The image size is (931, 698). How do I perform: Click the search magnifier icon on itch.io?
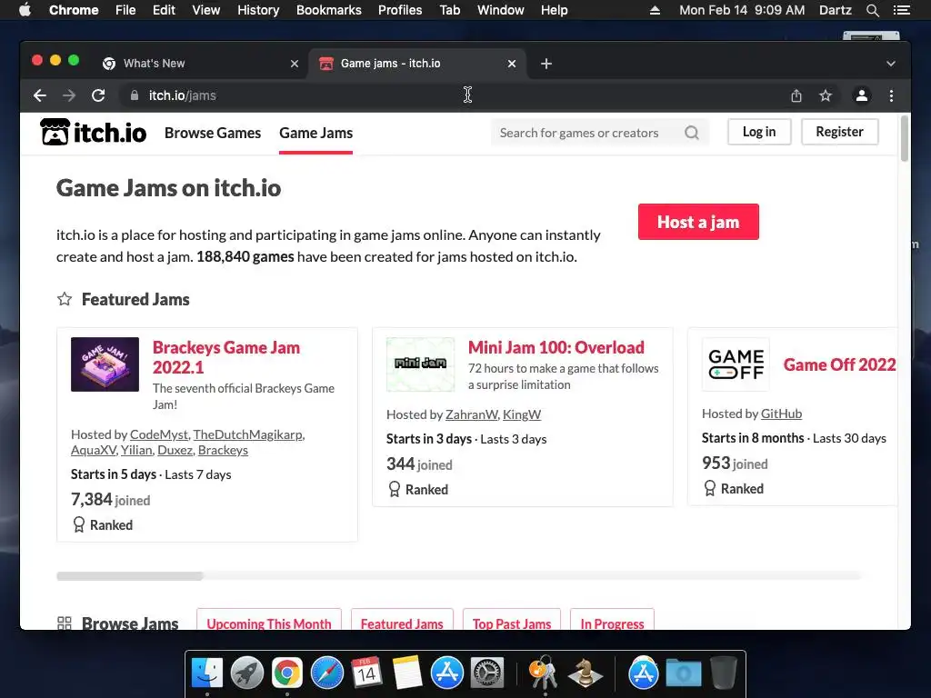pos(692,133)
